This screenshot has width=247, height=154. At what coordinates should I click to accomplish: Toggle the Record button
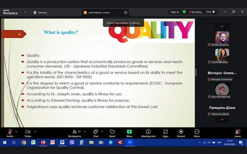181,132
